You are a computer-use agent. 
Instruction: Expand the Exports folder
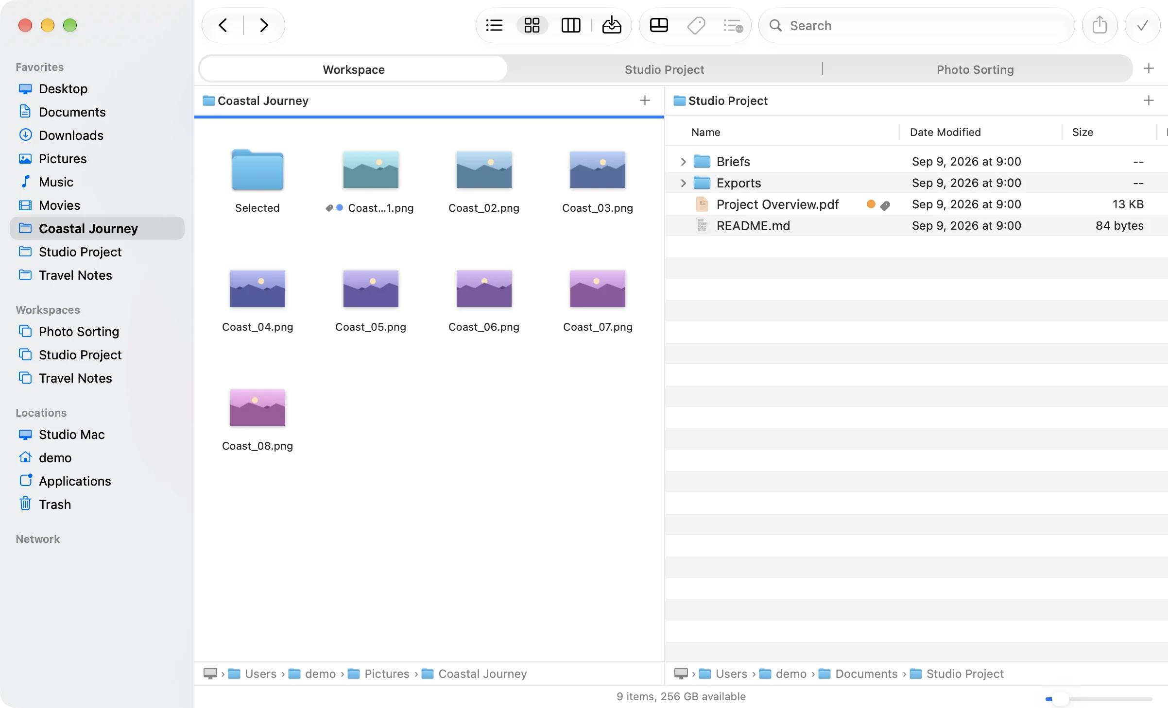[683, 183]
